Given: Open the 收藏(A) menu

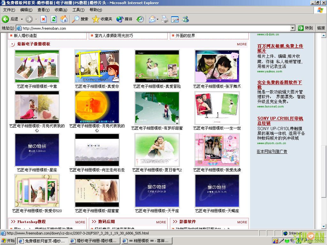Looking at the screenshot, I should [x=61, y=10].
